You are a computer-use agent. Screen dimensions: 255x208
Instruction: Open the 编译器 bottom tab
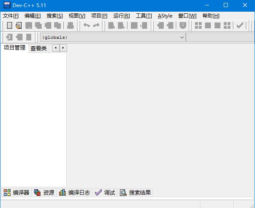(x=16, y=193)
